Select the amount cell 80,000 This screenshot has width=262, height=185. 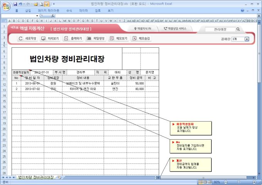click(x=136, y=89)
